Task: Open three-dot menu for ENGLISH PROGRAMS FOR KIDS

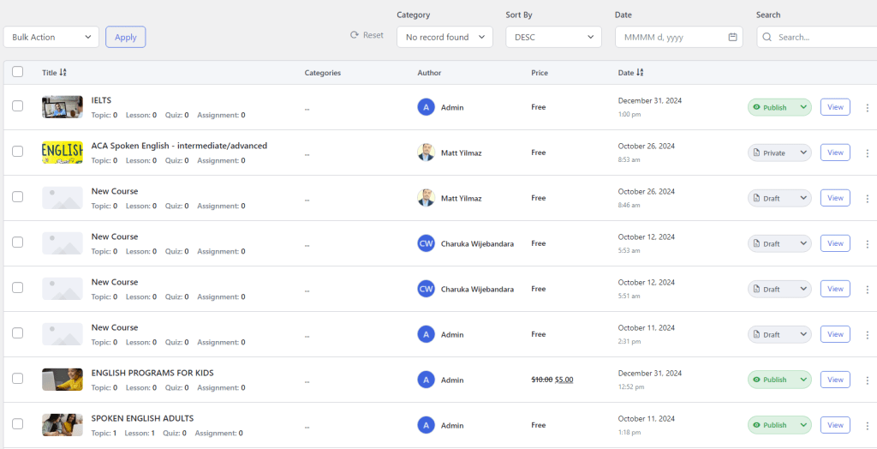Action: (867, 380)
